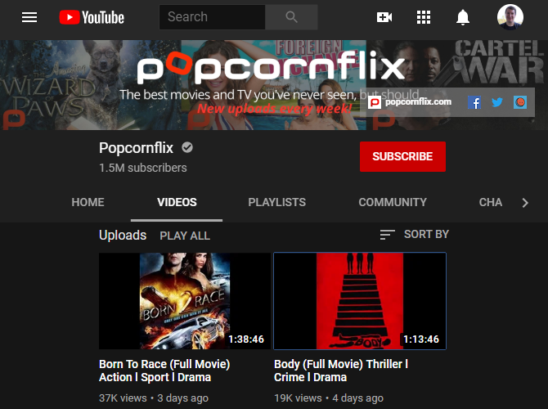Open the Playlists tab
Image resolution: width=548 pixels, height=409 pixels.
pos(276,202)
